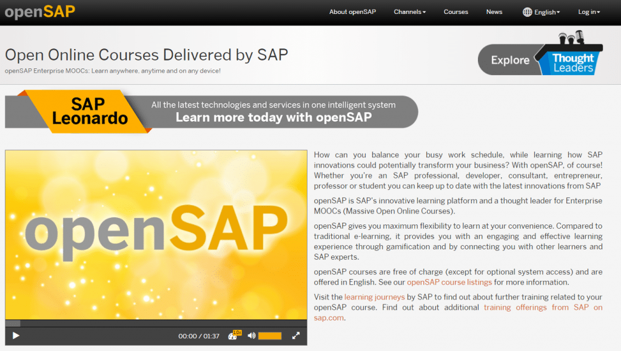Screen dimensions: 621x351
Task: Click the openSAP video thumbnail
Action: point(156,233)
